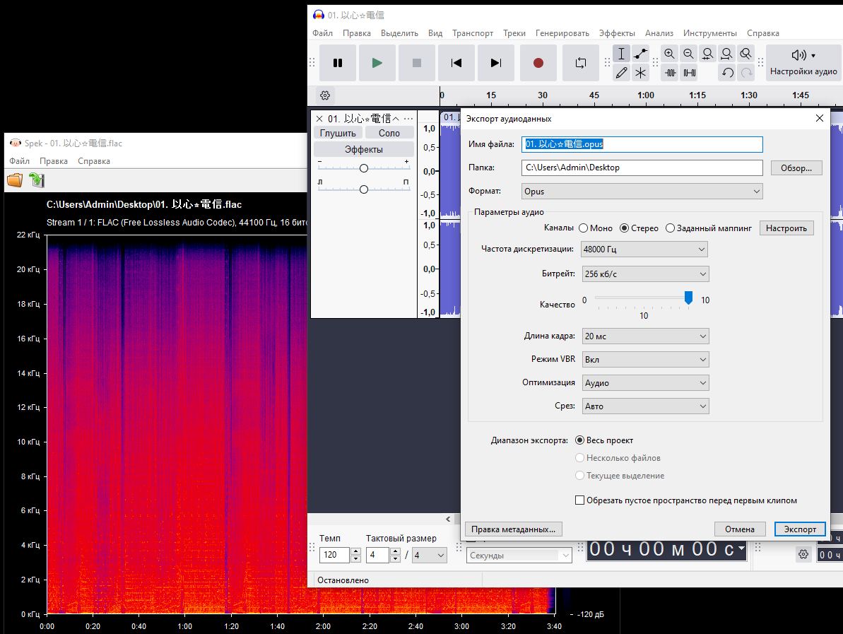Choose the custom mapping channel option
Screen dimensions: 843x634
tap(671, 228)
